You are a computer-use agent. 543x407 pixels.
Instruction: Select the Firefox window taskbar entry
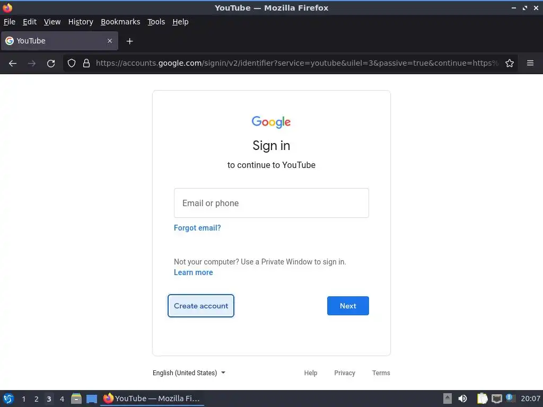(x=152, y=399)
